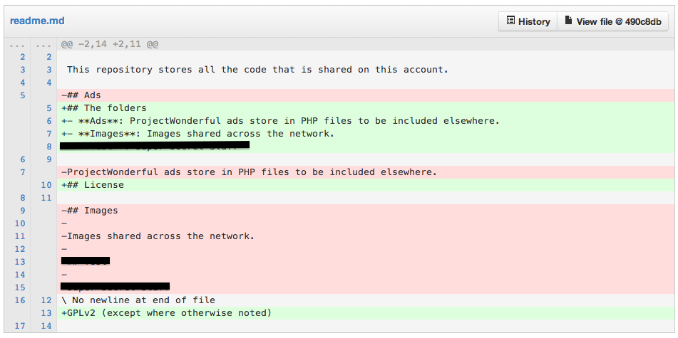Select new line number 5 beside "+## The folders"
The height and width of the screenshot is (338, 678).
(48, 108)
